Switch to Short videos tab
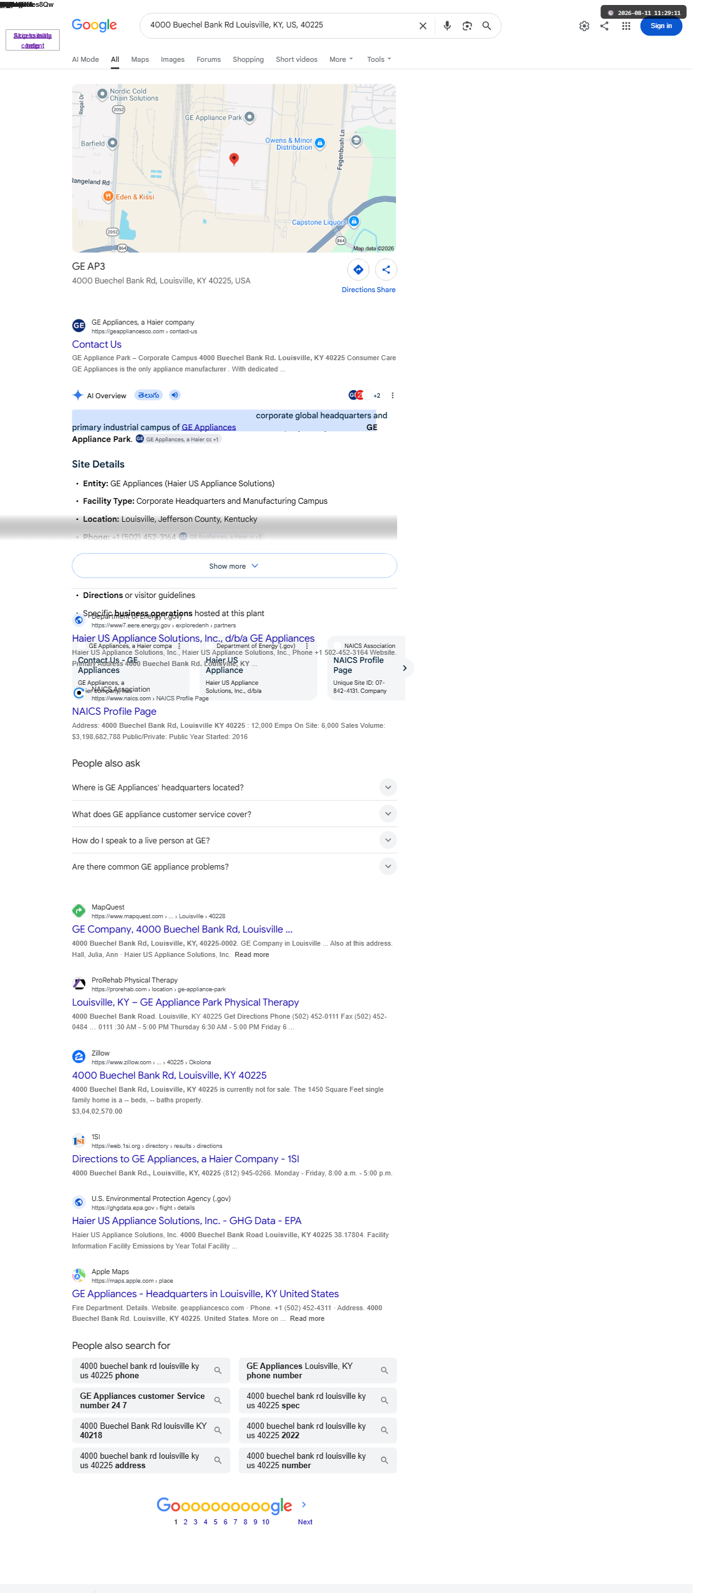Viewport: 701px width, 1593px height. point(296,59)
